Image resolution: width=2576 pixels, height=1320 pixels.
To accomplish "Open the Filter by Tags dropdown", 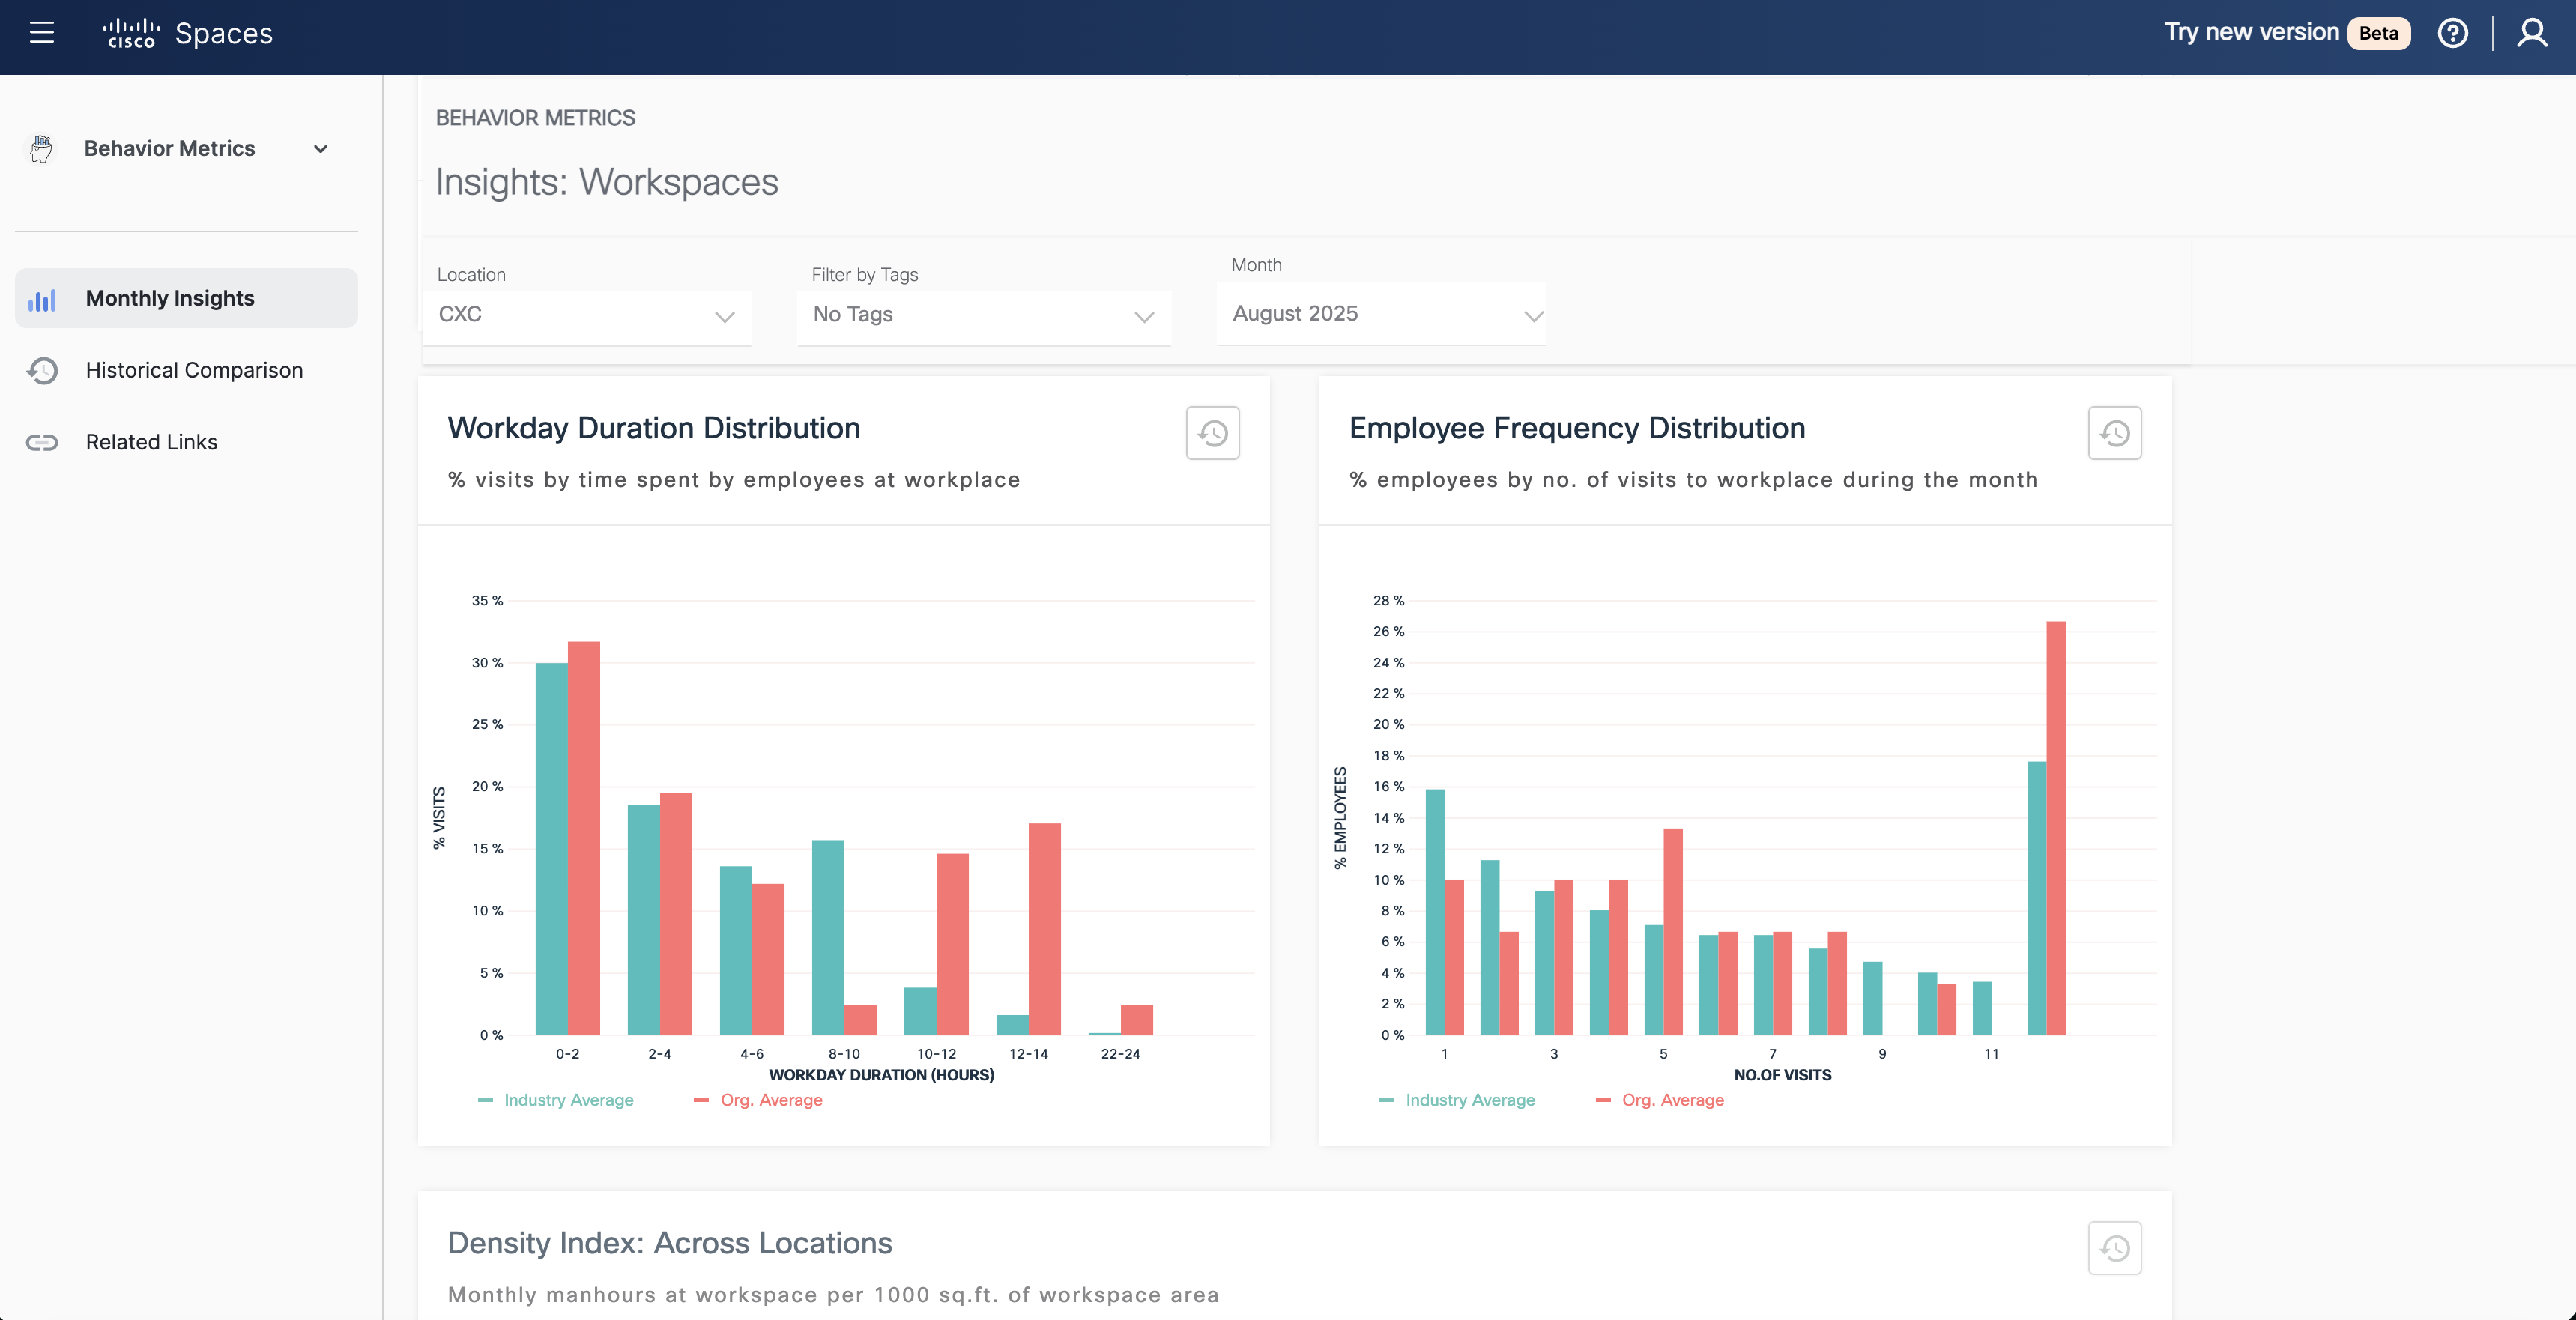I will tap(983, 315).
